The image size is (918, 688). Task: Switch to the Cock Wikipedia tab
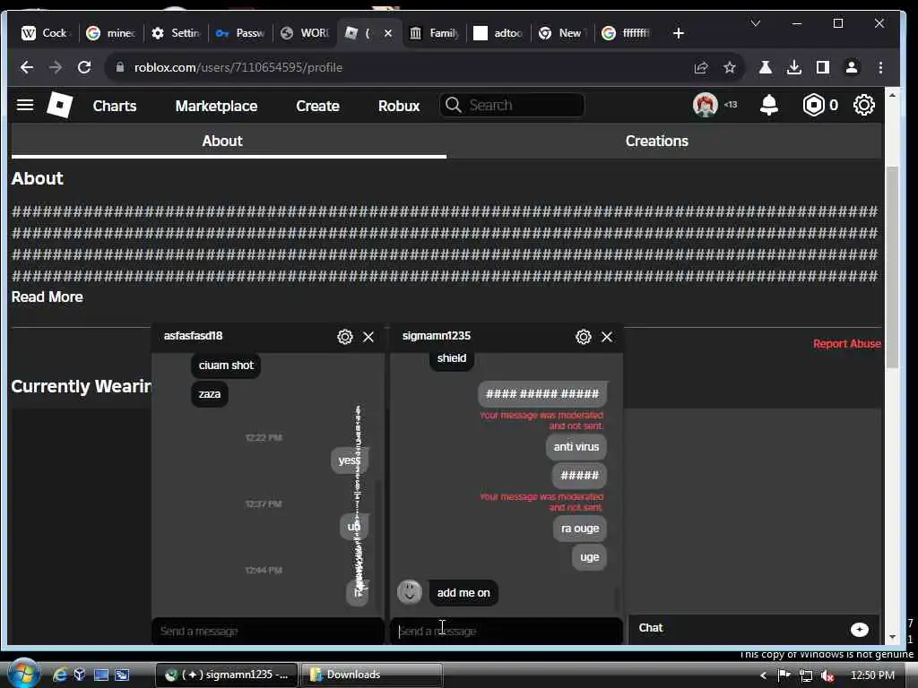47,33
